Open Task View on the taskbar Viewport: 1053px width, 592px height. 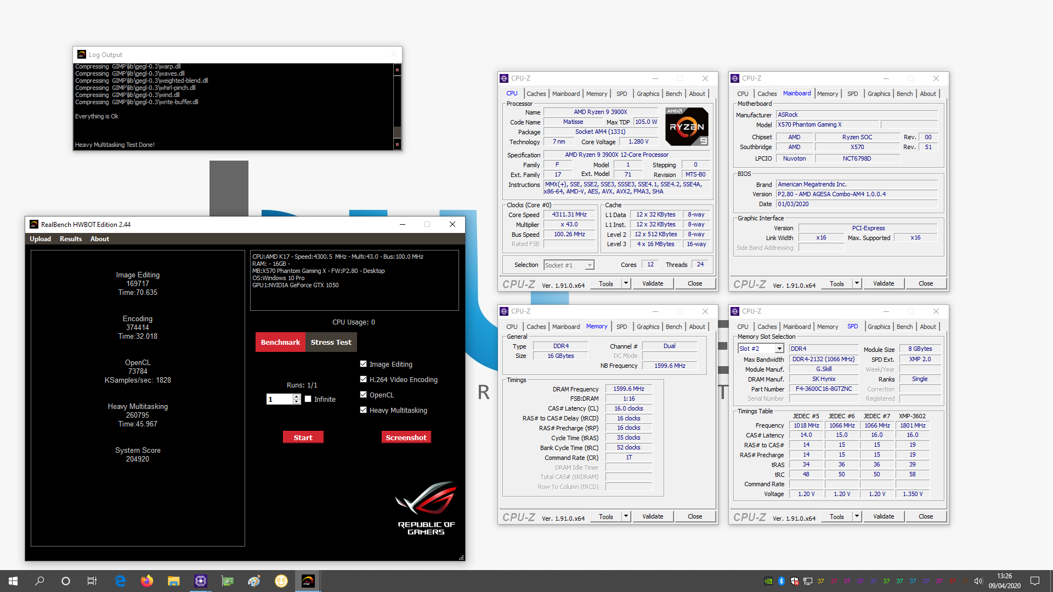[92, 581]
